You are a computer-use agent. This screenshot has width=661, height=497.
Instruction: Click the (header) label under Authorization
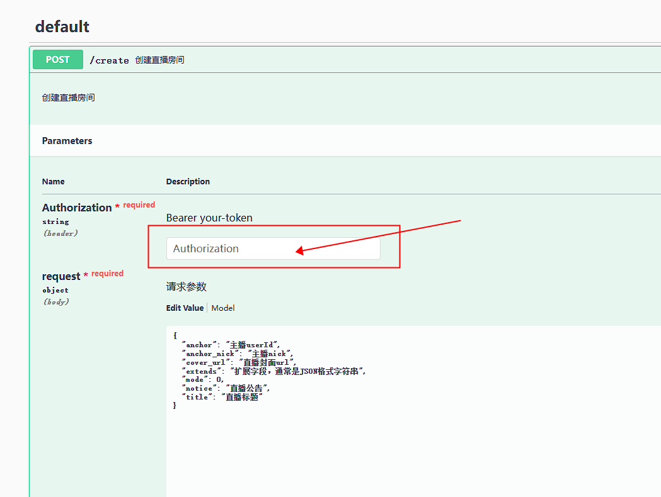[x=60, y=233]
